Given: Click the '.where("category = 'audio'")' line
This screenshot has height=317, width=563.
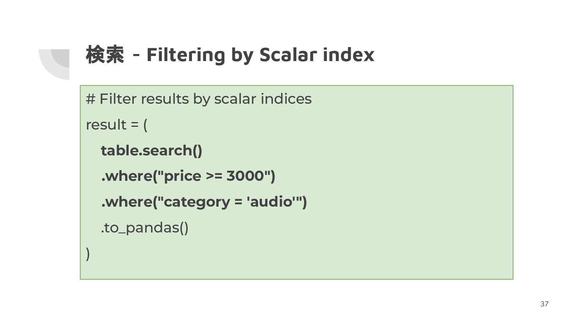Looking at the screenshot, I should click(204, 202).
